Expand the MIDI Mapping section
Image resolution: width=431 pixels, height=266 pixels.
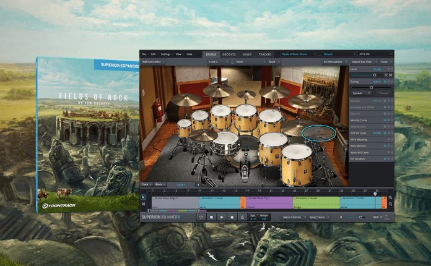click(371, 140)
